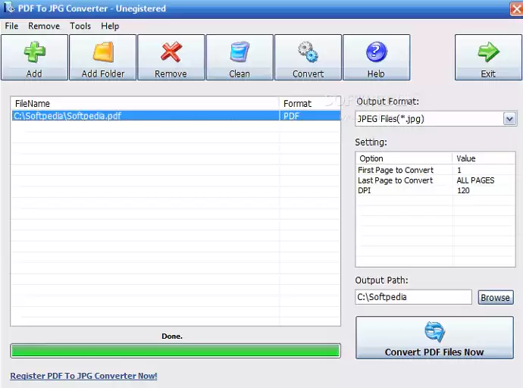This screenshot has height=388, width=523.
Task: Select the Last Page to Convert row
Action: click(x=424, y=180)
